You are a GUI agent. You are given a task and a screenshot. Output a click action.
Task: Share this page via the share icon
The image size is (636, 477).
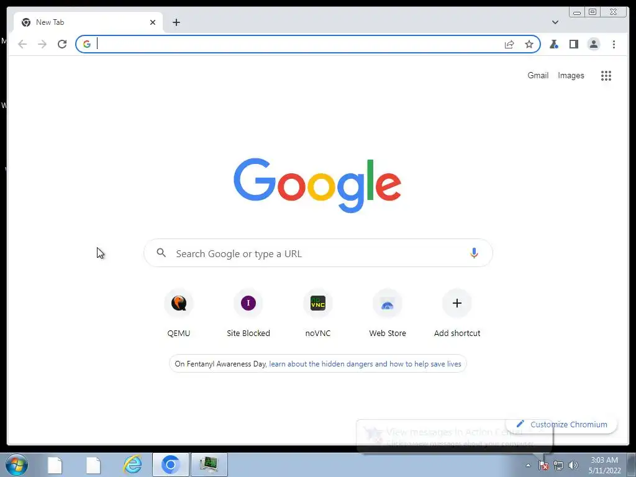[x=509, y=44]
